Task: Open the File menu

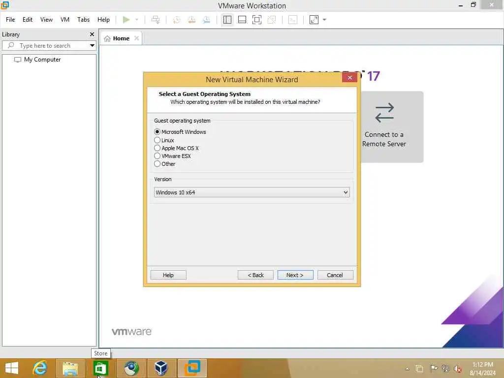Action: [x=10, y=20]
